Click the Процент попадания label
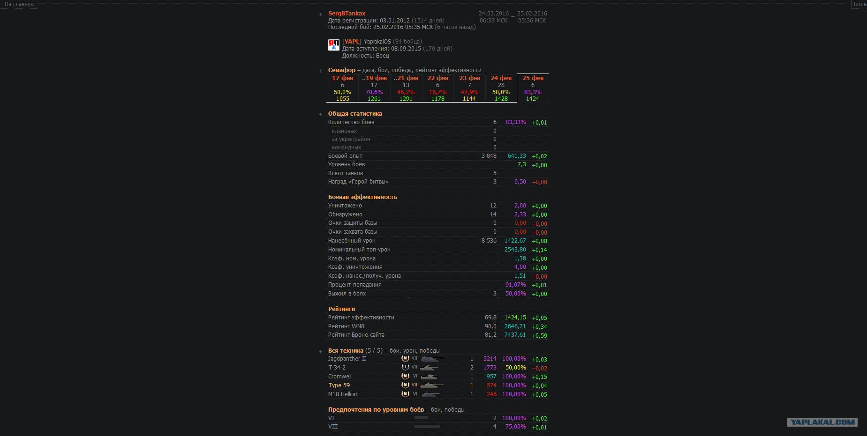867x436 pixels. point(355,285)
